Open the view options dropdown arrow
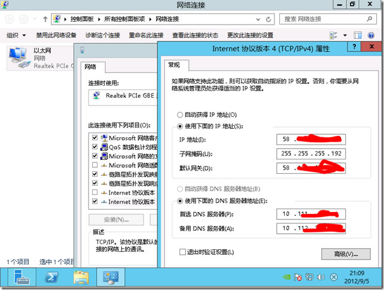Viewport: 384px width, 290px height. pyautogui.click(x=343, y=35)
